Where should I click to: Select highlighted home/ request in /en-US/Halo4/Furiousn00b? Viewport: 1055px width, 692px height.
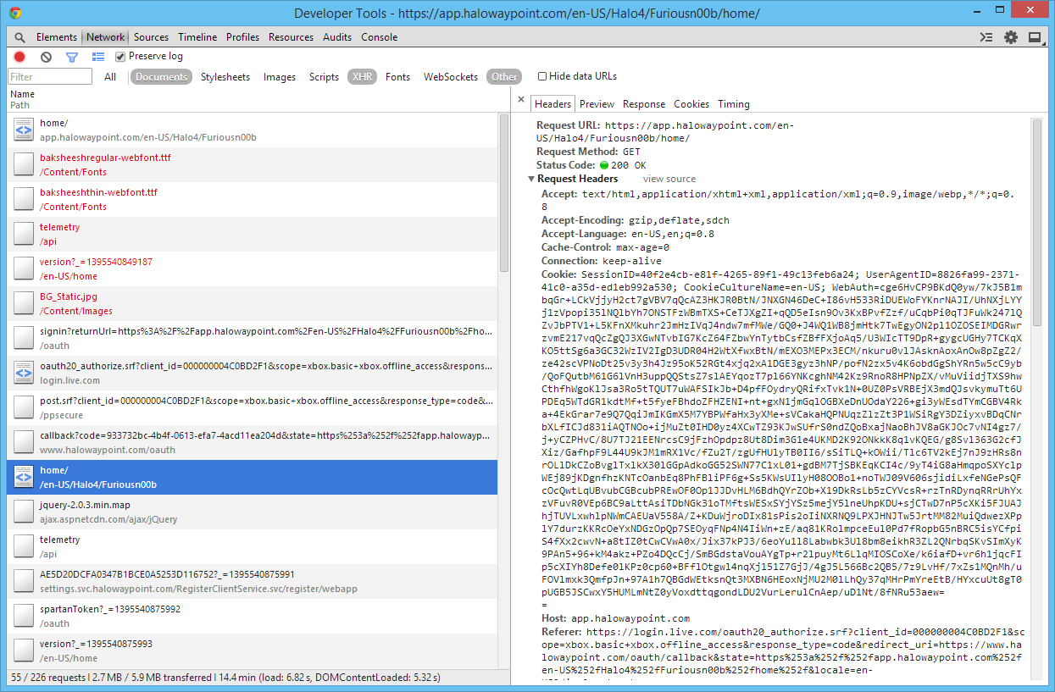252,477
